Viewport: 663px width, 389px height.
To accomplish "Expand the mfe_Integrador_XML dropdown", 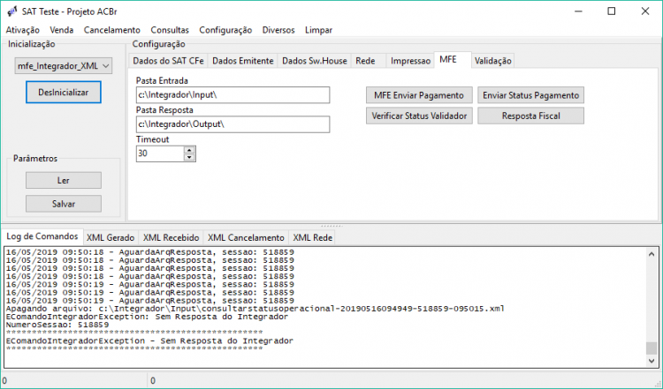I will (106, 66).
